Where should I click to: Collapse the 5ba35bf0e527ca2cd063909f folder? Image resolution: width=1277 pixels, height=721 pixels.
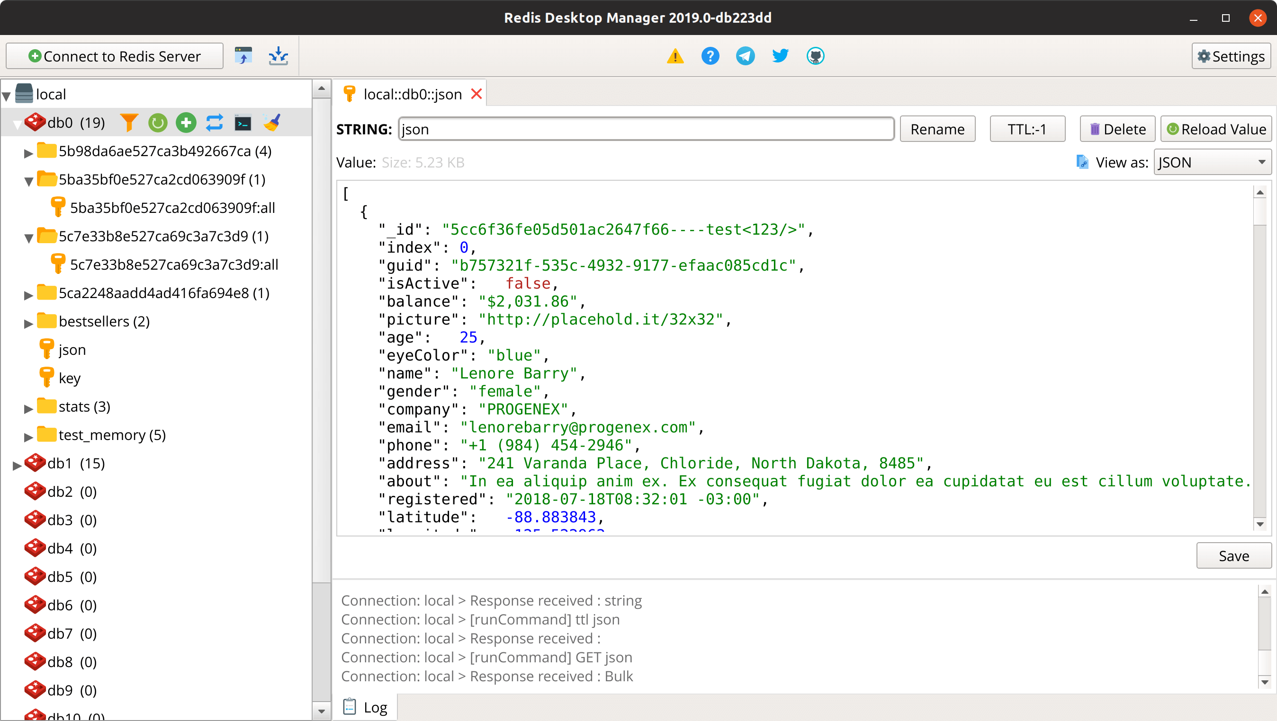(x=29, y=179)
